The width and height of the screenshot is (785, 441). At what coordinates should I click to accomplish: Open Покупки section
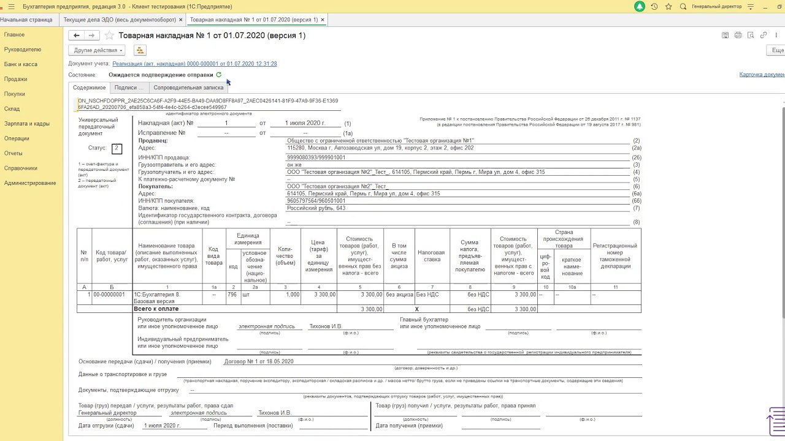point(15,94)
